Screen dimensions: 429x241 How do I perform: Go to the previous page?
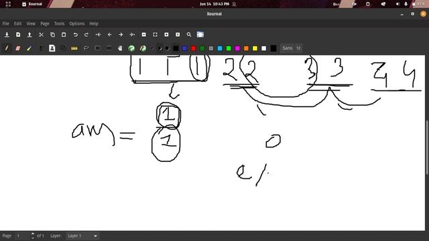(109, 35)
